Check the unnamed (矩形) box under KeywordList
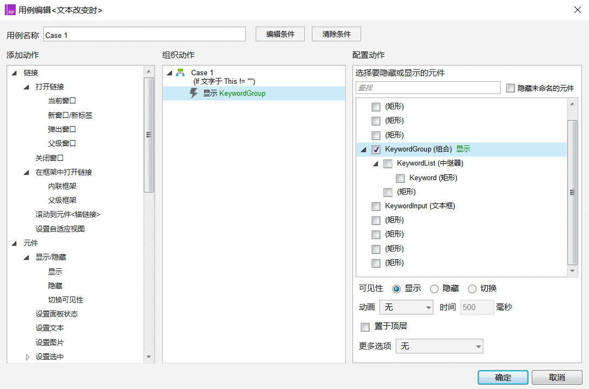The height and width of the screenshot is (389, 589). 387,192
